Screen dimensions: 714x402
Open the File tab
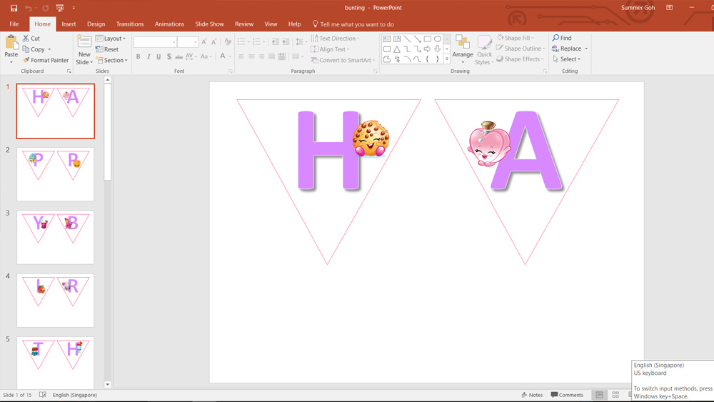point(14,24)
